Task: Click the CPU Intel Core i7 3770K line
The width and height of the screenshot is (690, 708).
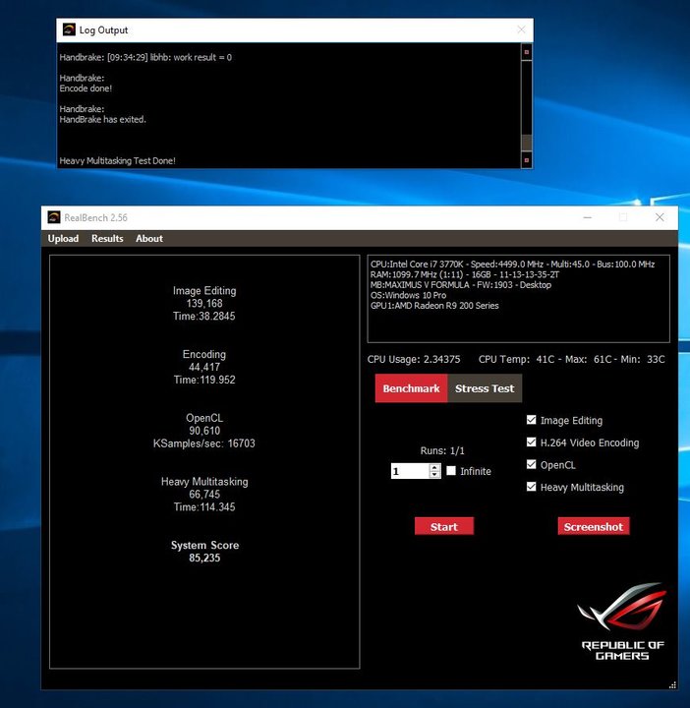Action: 512,265
